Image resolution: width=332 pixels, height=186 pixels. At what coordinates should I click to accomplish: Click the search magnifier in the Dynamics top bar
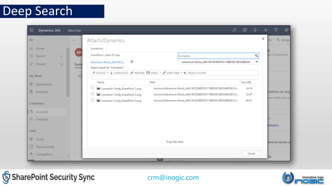(x=234, y=30)
